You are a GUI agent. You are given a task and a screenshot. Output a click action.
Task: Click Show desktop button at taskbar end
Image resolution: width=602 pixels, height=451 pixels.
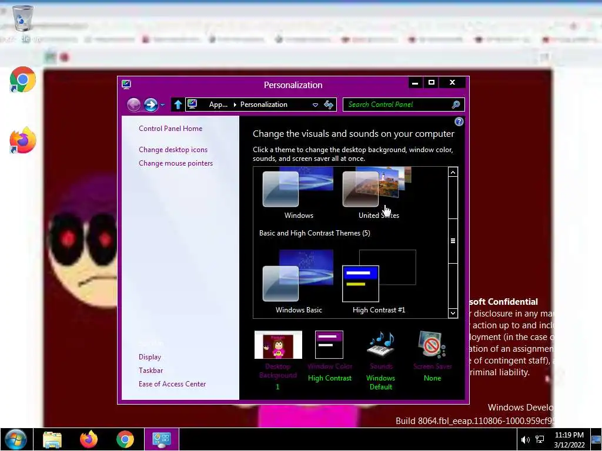coord(596,439)
